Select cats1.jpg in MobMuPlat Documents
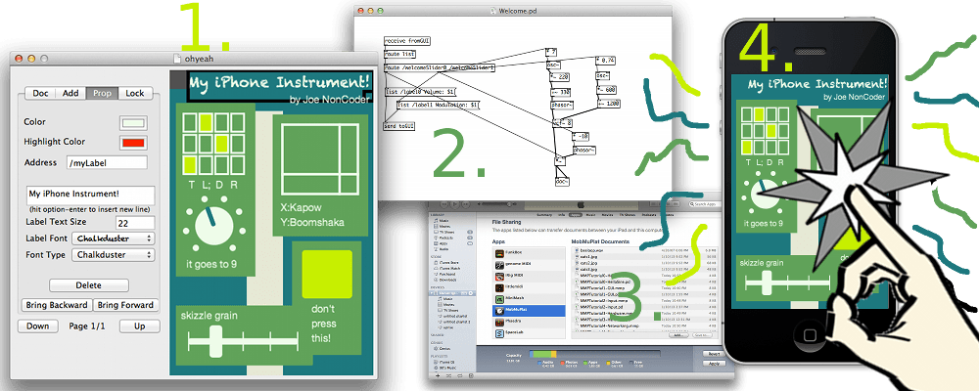 (588, 256)
